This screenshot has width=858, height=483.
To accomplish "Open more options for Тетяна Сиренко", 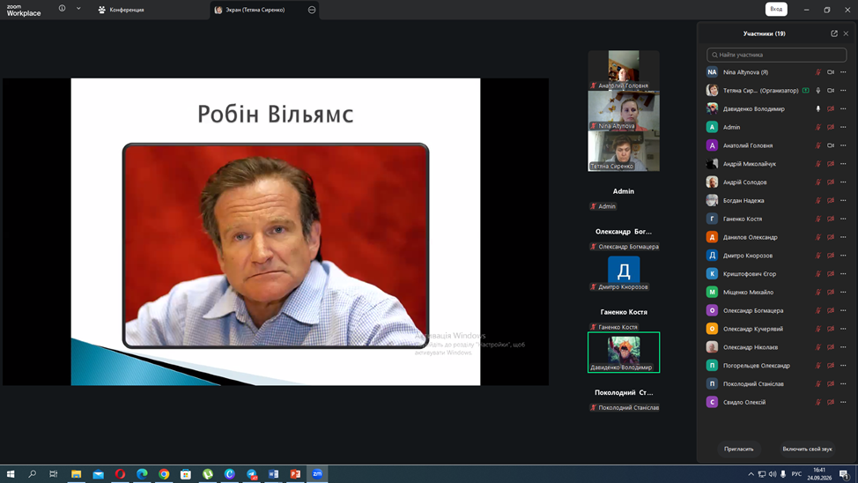I will click(x=843, y=91).
